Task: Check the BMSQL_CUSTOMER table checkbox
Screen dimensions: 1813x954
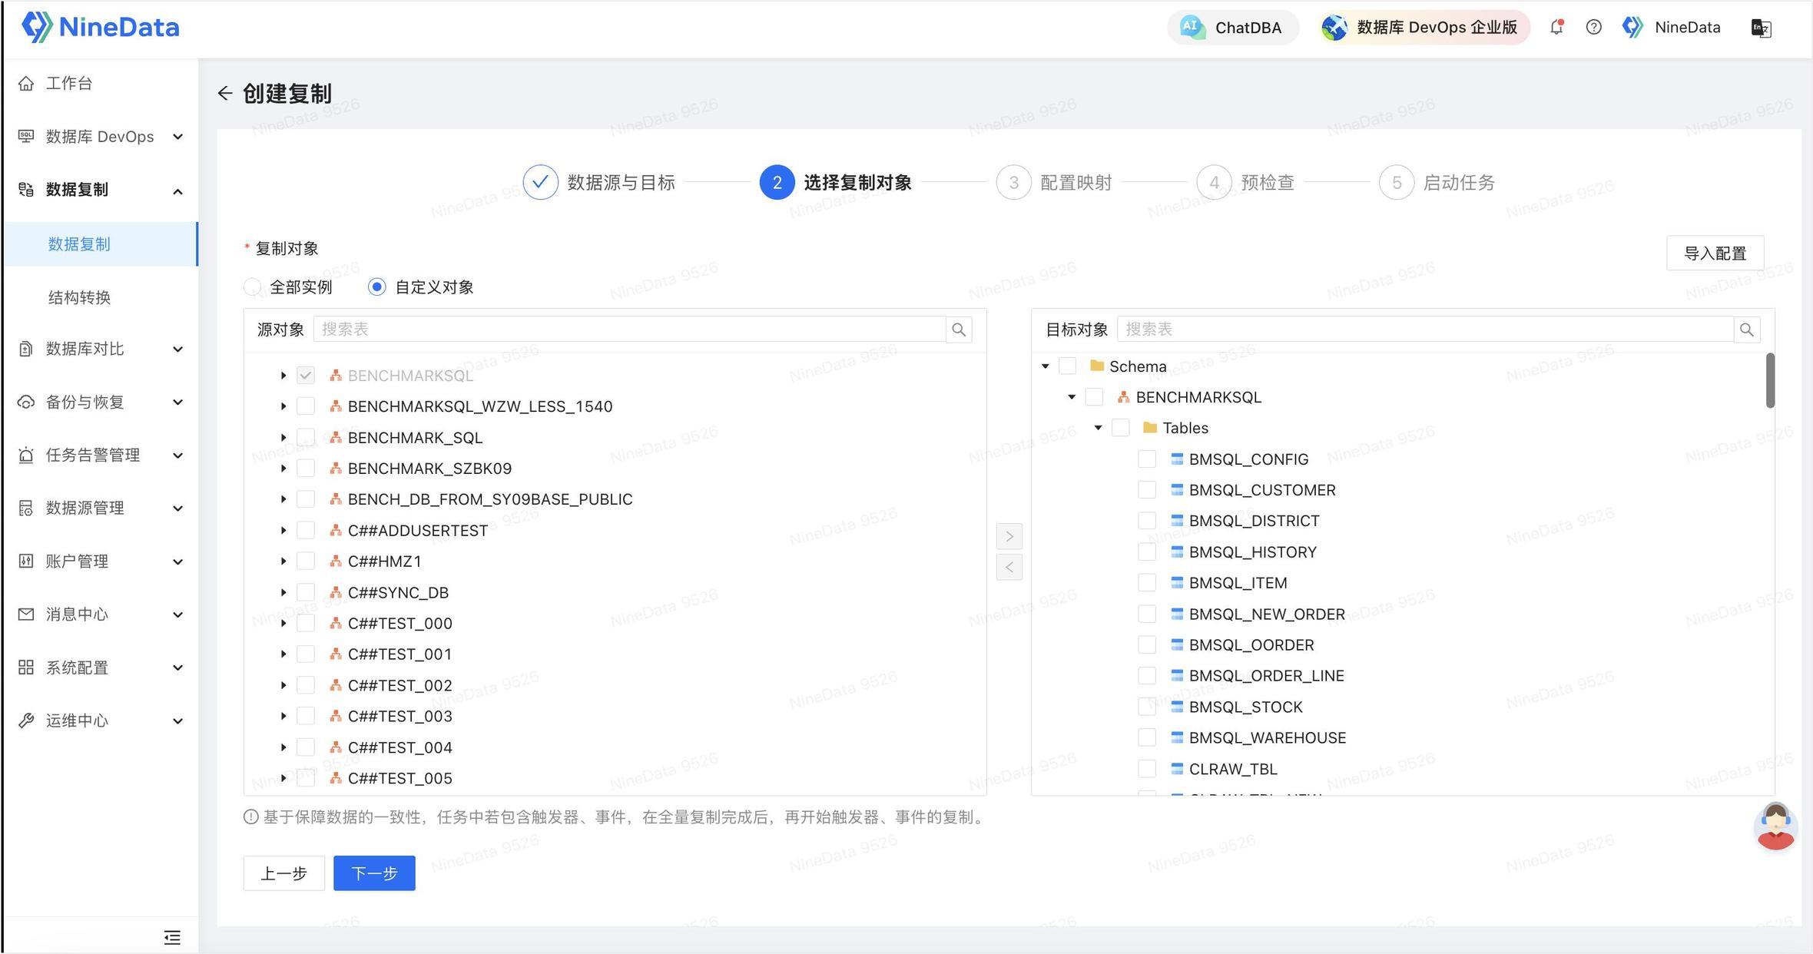Action: click(x=1147, y=489)
